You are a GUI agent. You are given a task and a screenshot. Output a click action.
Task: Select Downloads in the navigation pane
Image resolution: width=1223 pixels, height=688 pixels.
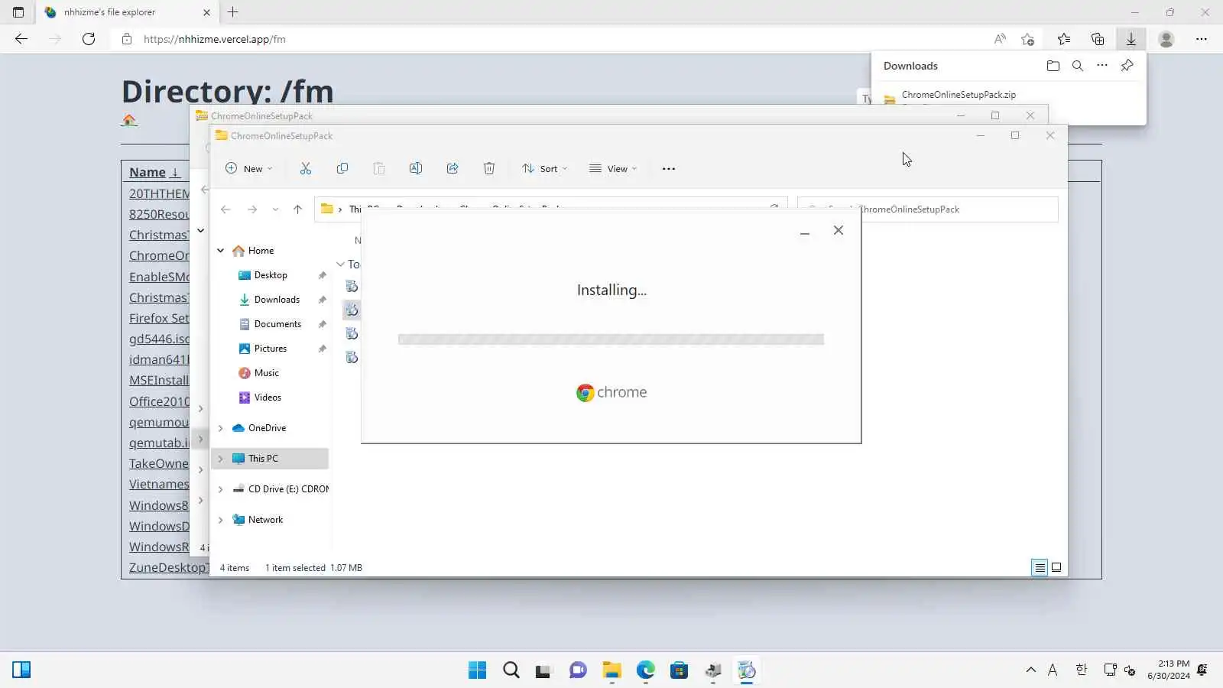[x=277, y=300]
